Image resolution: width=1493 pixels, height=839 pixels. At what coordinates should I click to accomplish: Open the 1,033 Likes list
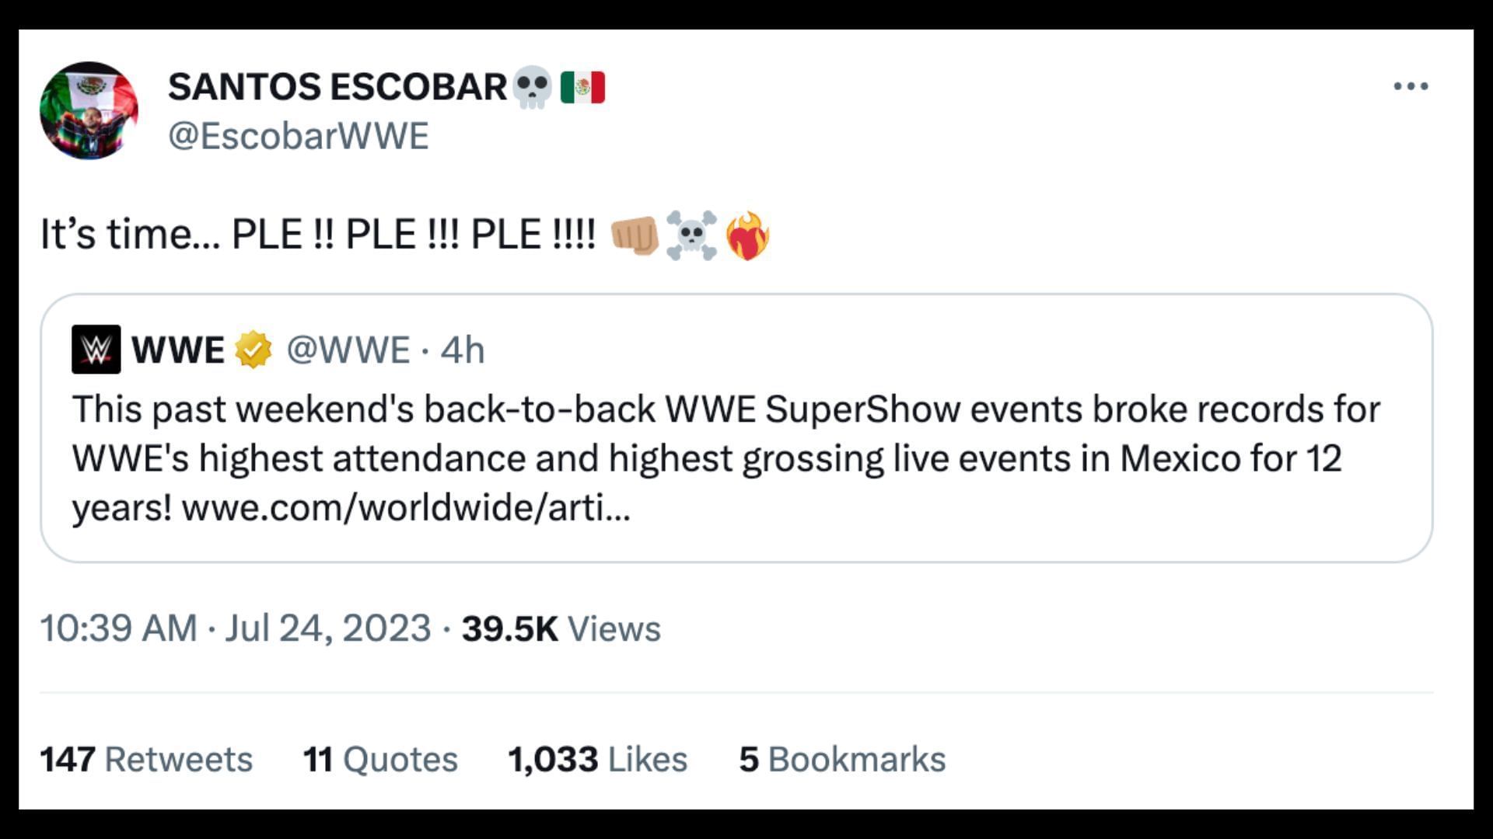597,759
